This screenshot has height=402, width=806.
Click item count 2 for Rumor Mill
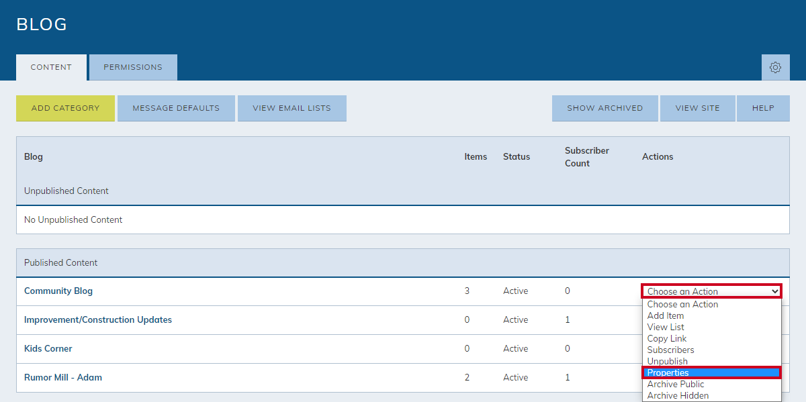467,378
